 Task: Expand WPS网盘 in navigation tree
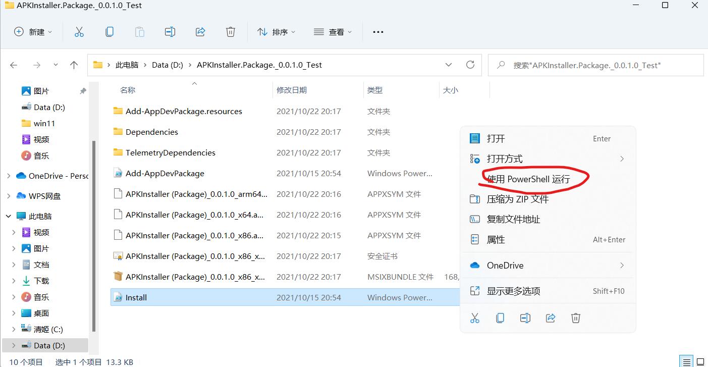[9, 196]
